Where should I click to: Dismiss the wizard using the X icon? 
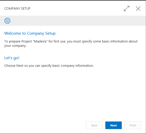[138, 9]
